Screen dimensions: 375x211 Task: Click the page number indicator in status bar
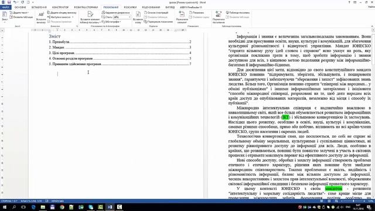point(9,201)
